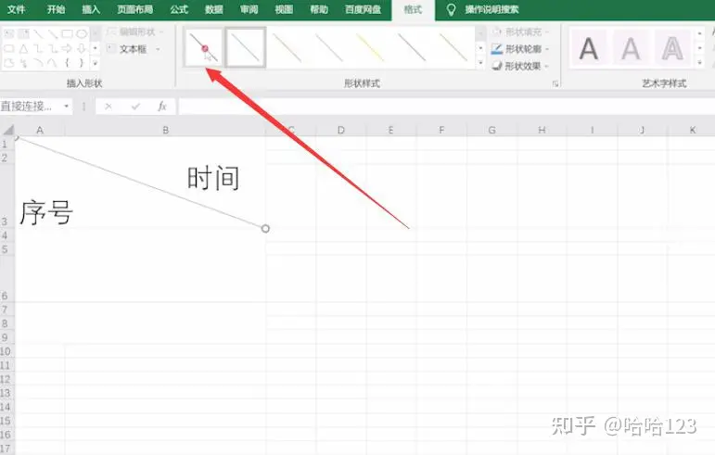Expand the Name Box dropdown arrow

[67, 107]
